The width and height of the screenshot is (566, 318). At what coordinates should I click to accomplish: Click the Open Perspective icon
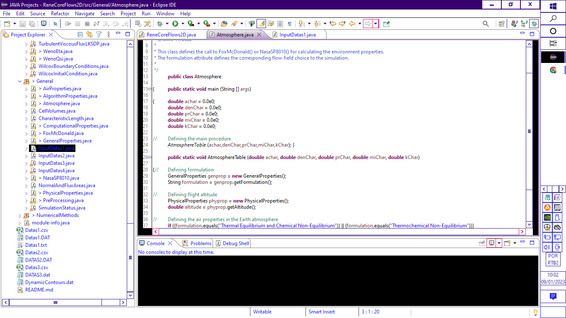(x=502, y=24)
